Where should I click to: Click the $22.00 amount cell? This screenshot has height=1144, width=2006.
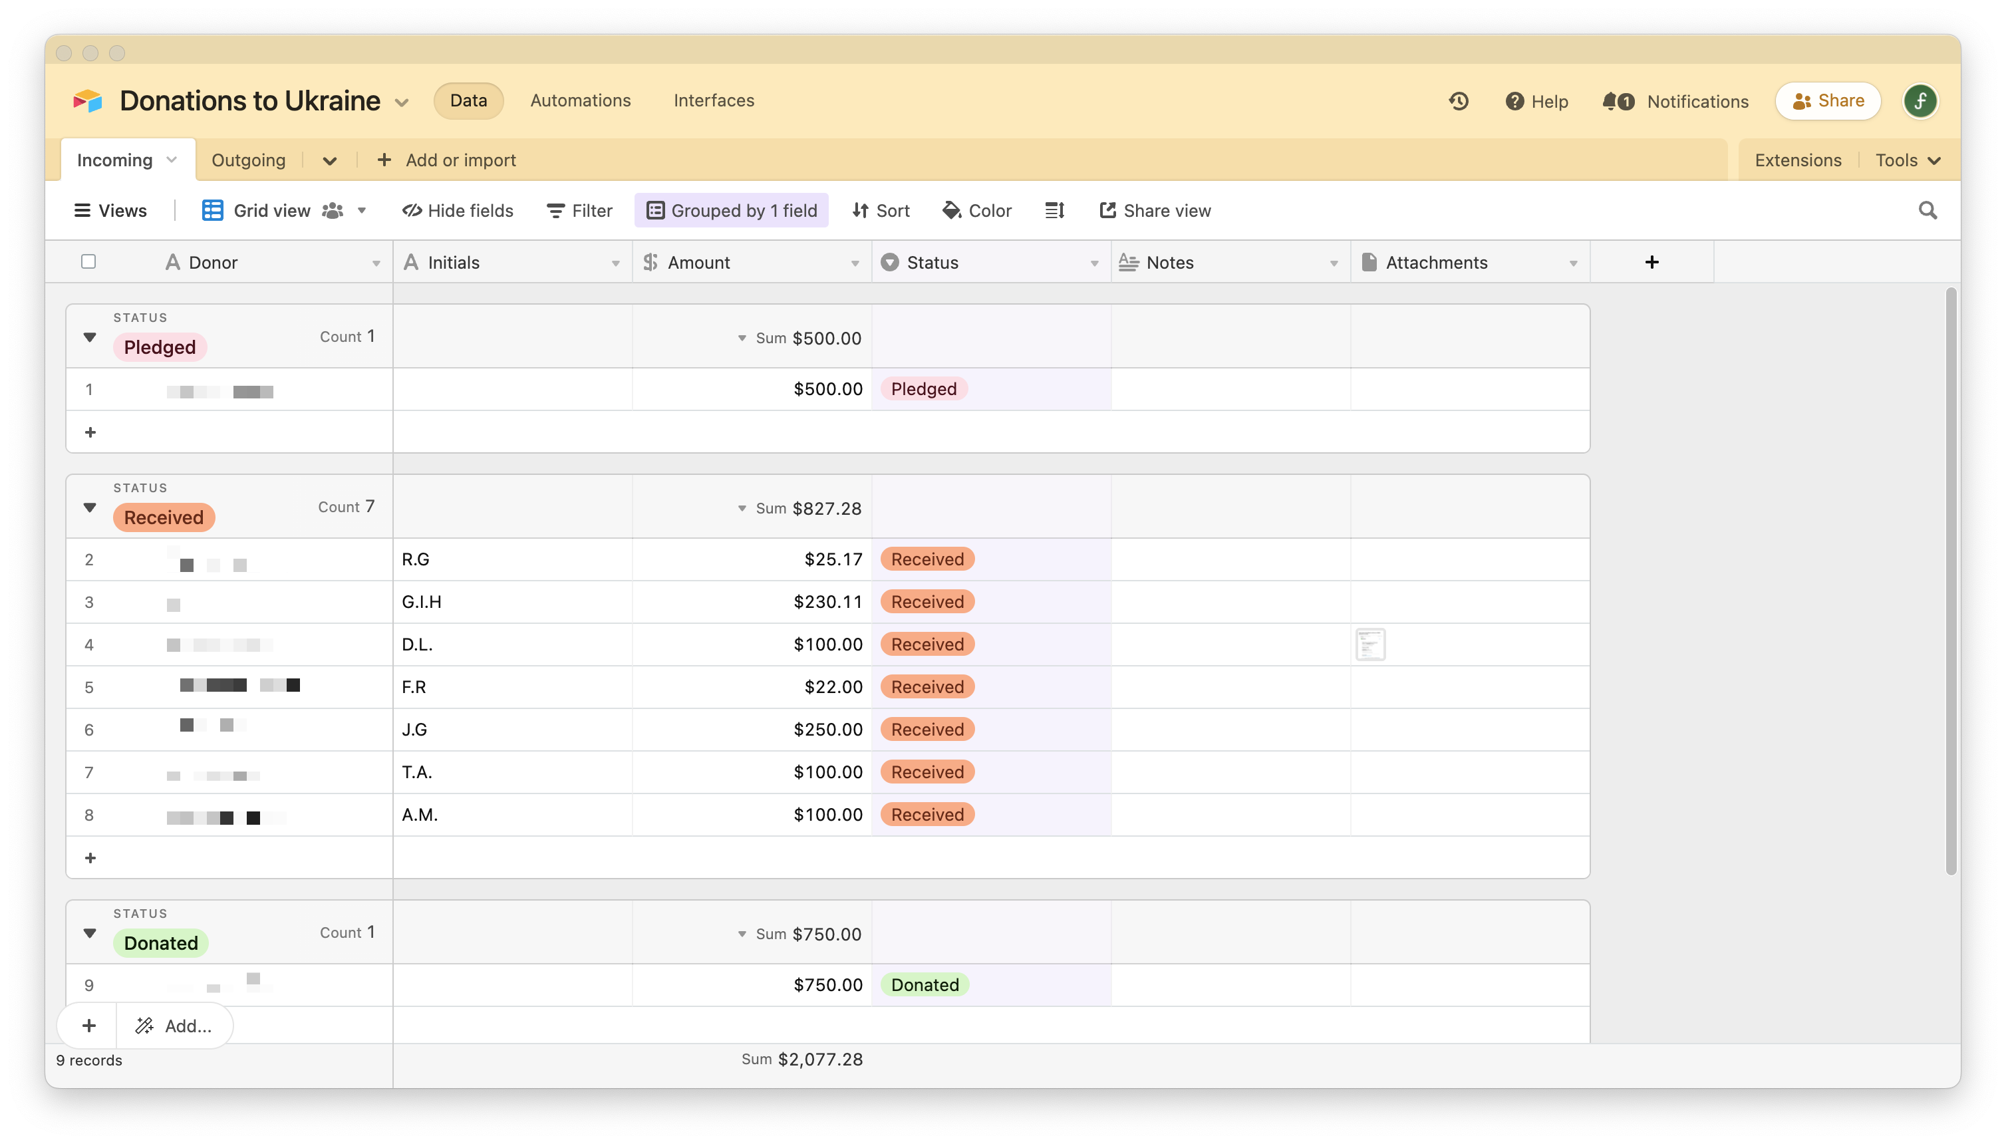tap(752, 686)
